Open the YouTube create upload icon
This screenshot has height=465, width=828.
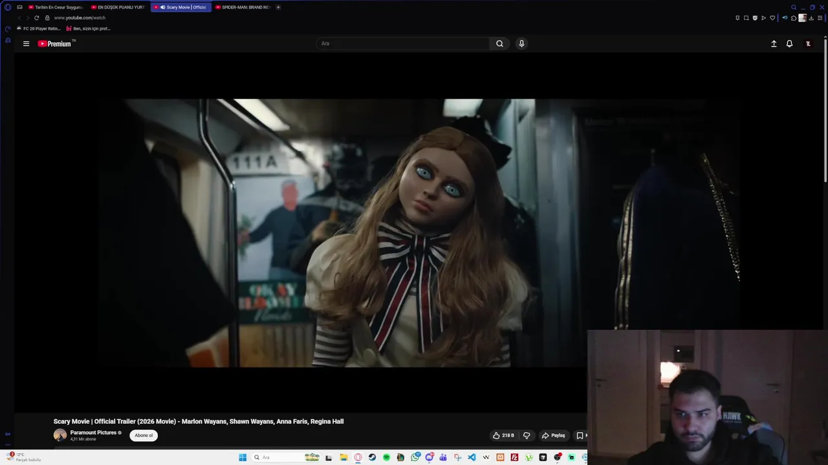click(x=774, y=43)
